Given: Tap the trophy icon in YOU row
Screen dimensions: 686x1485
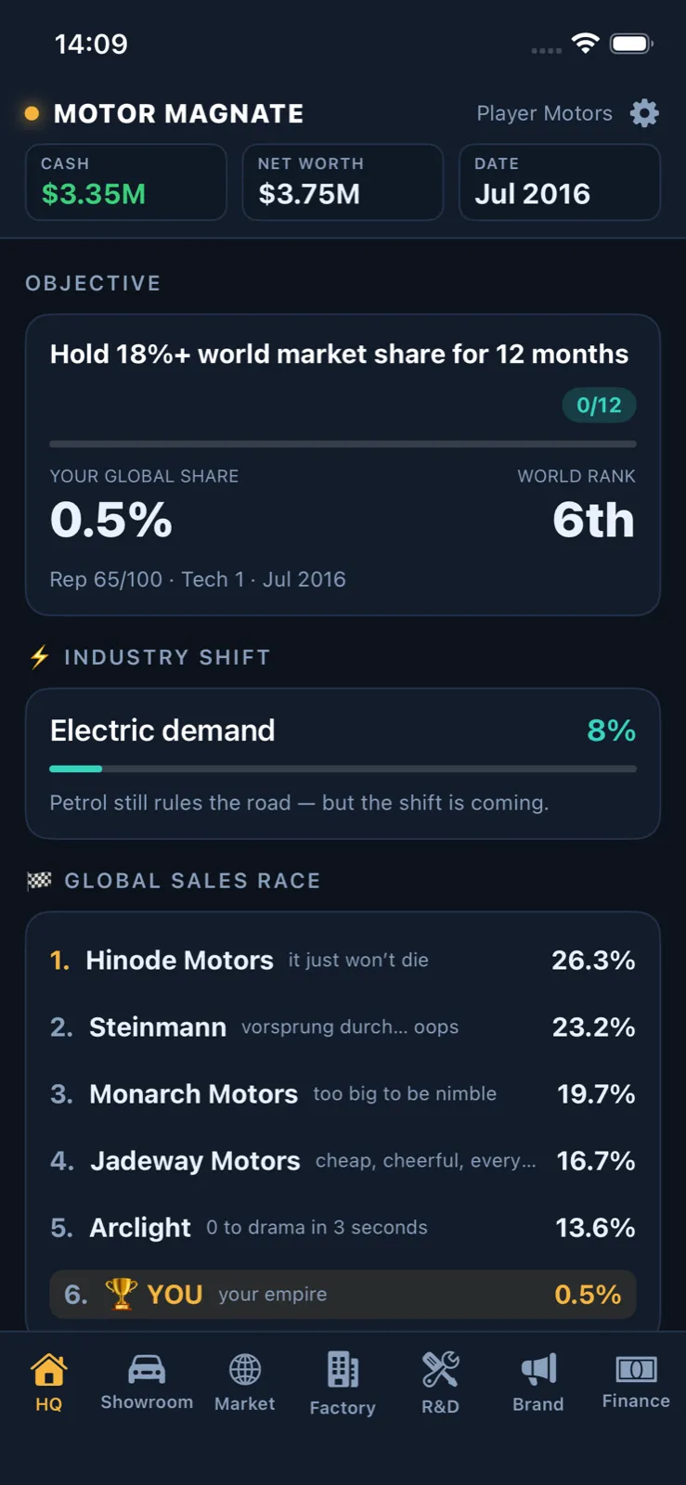Looking at the screenshot, I should tap(121, 1294).
